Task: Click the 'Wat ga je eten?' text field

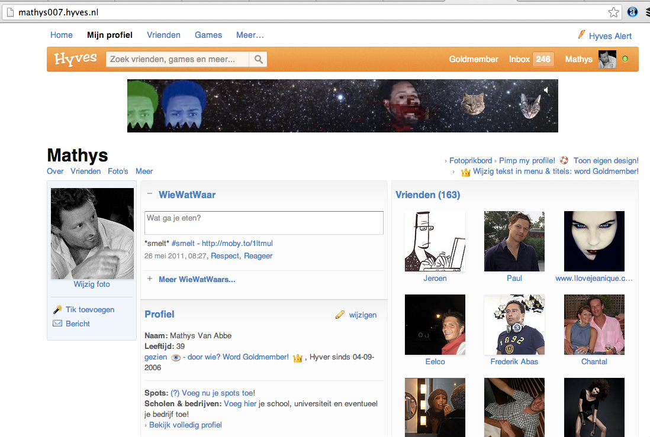Action: coord(264,223)
